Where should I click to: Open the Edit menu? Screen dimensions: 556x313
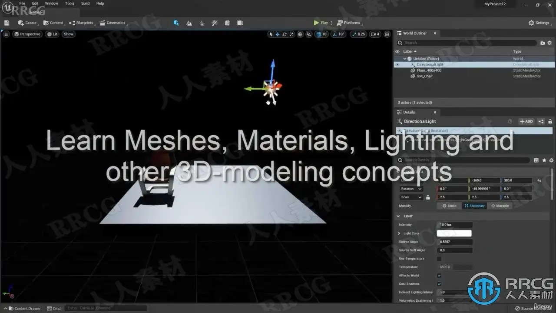35,3
